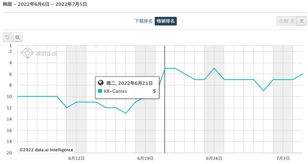Click the rank 13 lowest point on line
Viewport: 308px width, 164px height.
coord(126,113)
